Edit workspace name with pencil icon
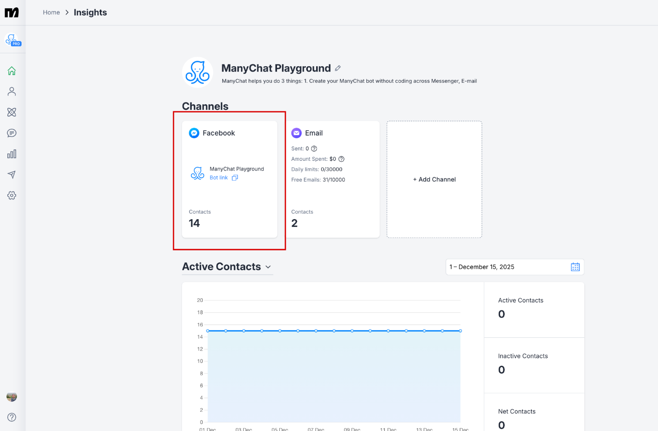The image size is (658, 431). click(x=338, y=68)
